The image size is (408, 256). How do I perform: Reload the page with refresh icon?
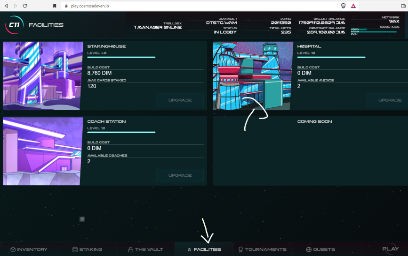pyautogui.click(x=25, y=6)
